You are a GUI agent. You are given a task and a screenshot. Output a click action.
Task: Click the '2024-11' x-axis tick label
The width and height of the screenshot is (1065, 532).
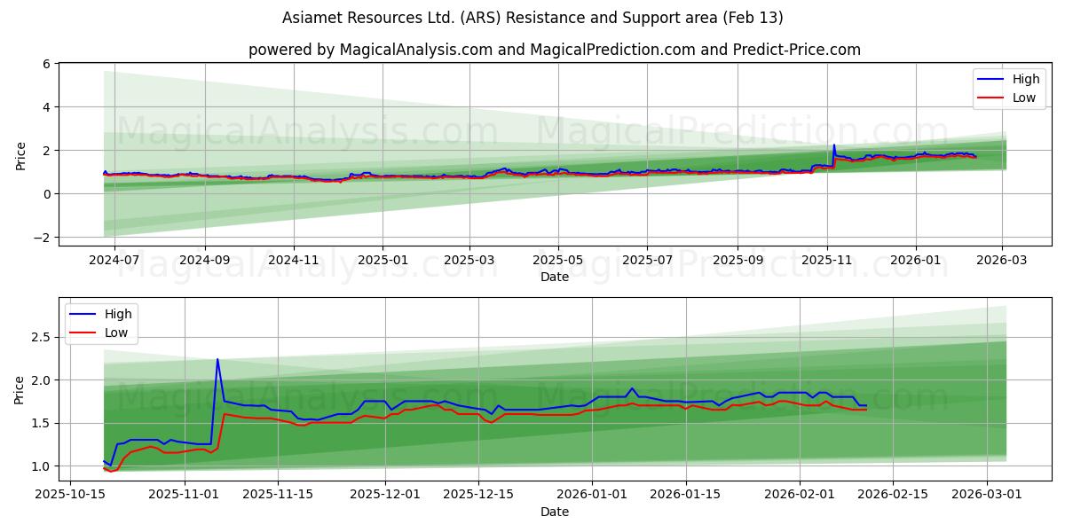pyautogui.click(x=294, y=261)
